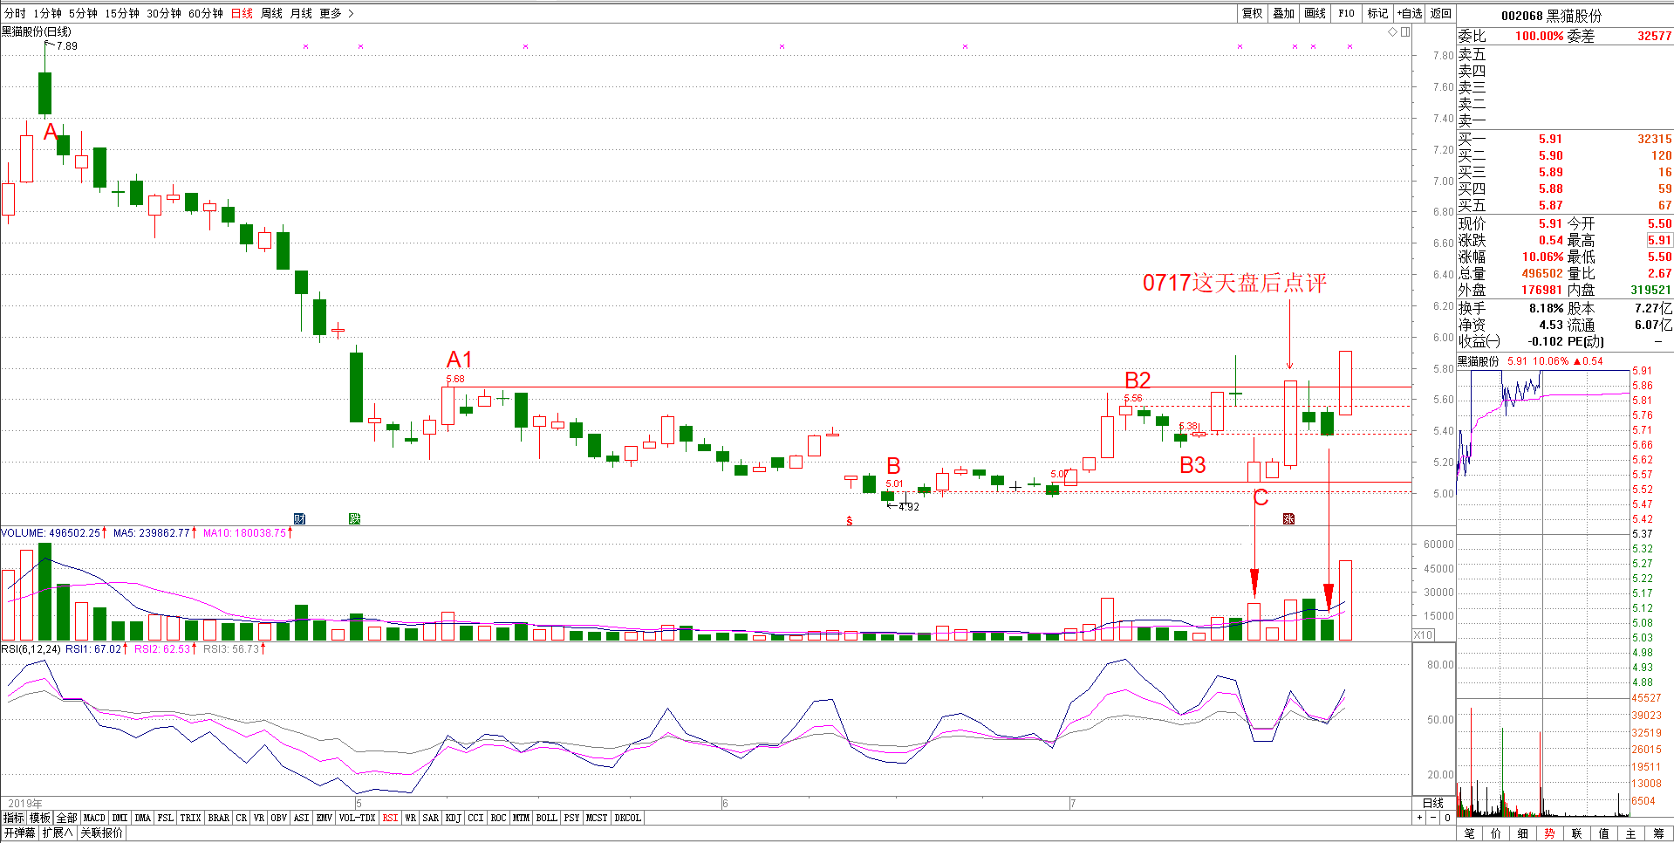Viewport: 1674px width, 843px height.
Task: Open the 势 trend tab
Action: pos(1550,833)
